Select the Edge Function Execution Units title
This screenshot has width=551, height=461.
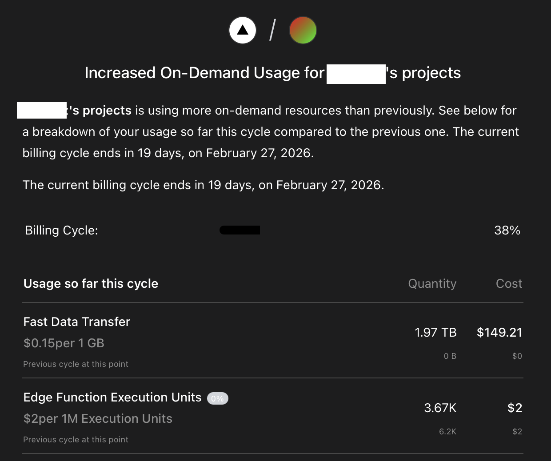click(112, 397)
